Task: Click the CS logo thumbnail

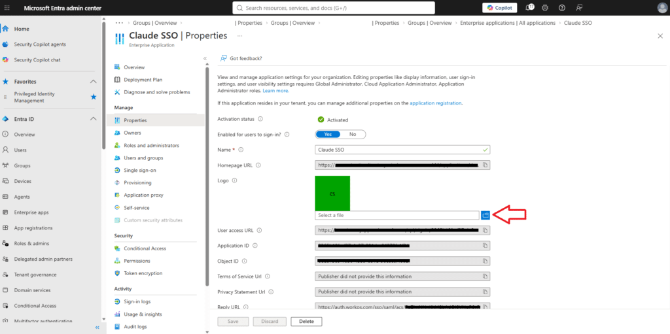Action: point(332,193)
